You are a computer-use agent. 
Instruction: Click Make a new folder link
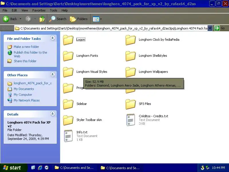(x=26, y=47)
